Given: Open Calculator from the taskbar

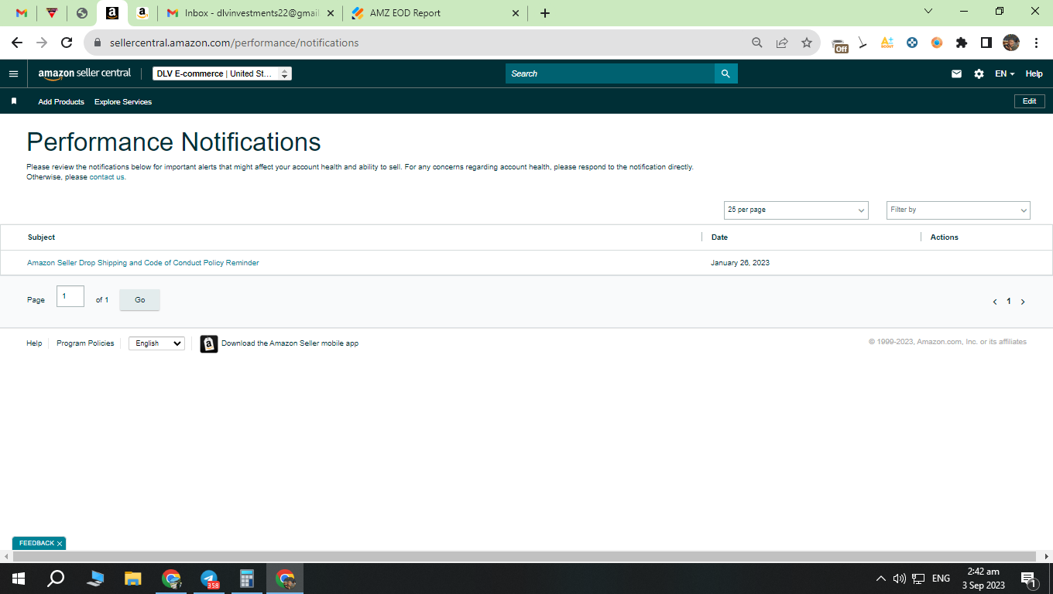Looking at the screenshot, I should 247,579.
